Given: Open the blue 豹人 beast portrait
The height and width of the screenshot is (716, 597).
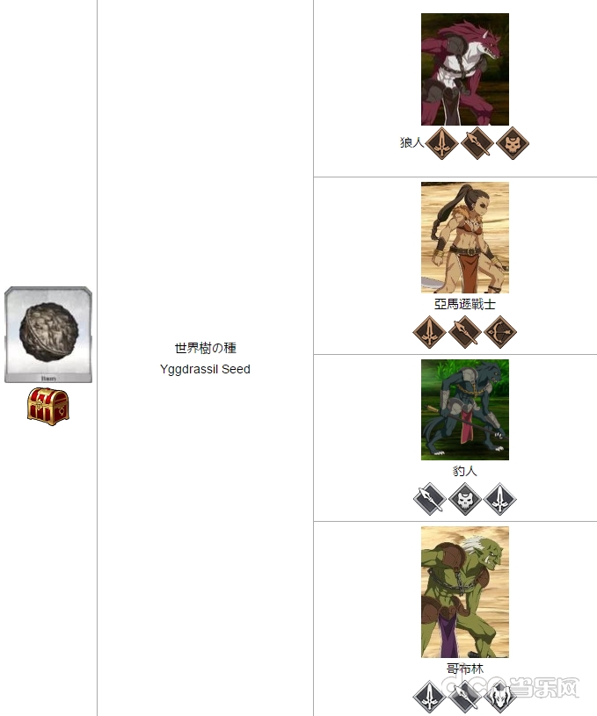Looking at the screenshot, I should [x=465, y=409].
